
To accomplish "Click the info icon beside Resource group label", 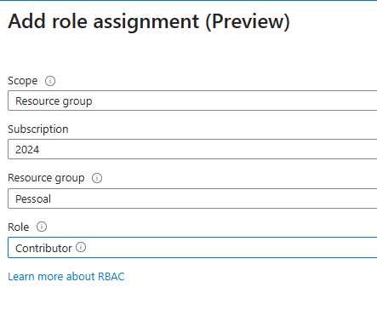I will tap(97, 178).
